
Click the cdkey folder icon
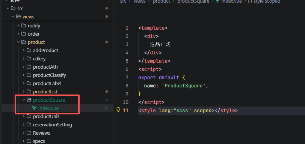(x=29, y=58)
